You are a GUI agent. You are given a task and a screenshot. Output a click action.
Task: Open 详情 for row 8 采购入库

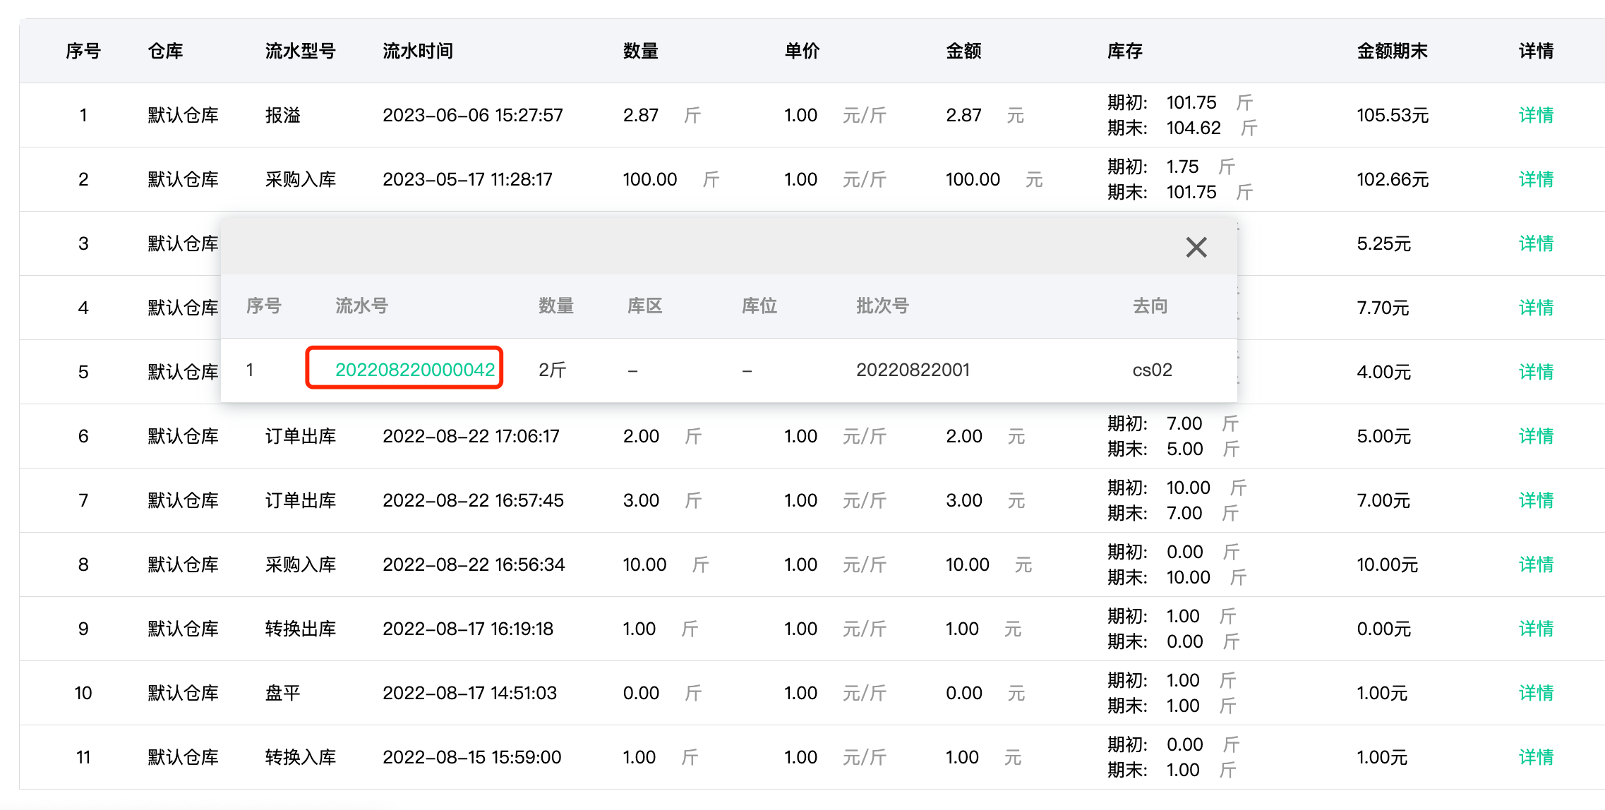[1536, 564]
